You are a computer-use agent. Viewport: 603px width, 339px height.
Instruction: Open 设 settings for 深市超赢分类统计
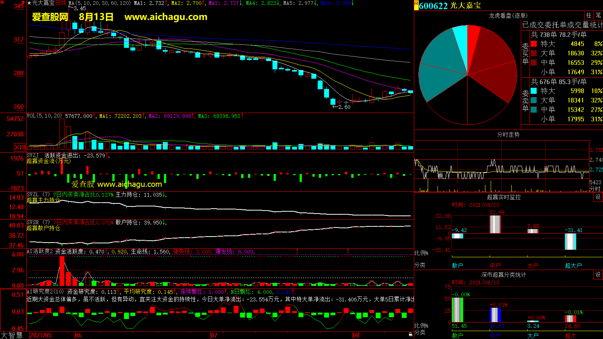point(598,275)
